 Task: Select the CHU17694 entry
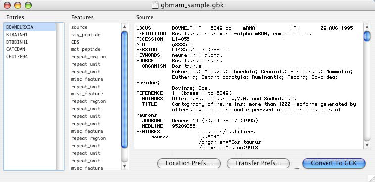[30, 57]
